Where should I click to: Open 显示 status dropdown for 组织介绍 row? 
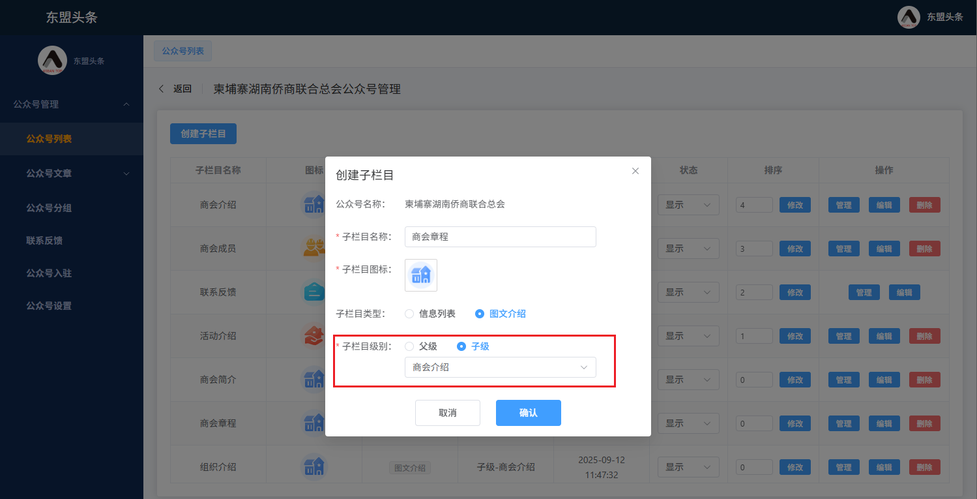688,467
